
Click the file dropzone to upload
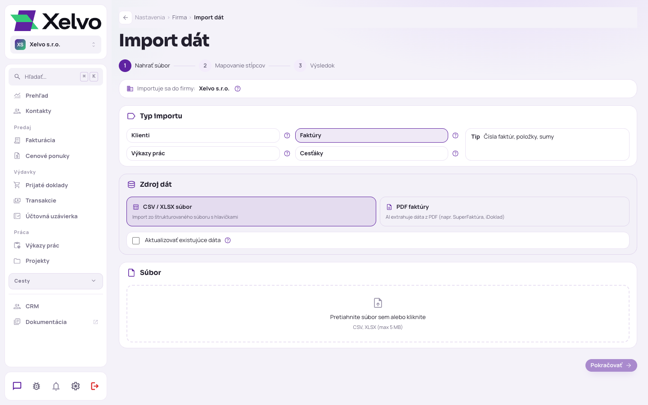click(x=378, y=314)
